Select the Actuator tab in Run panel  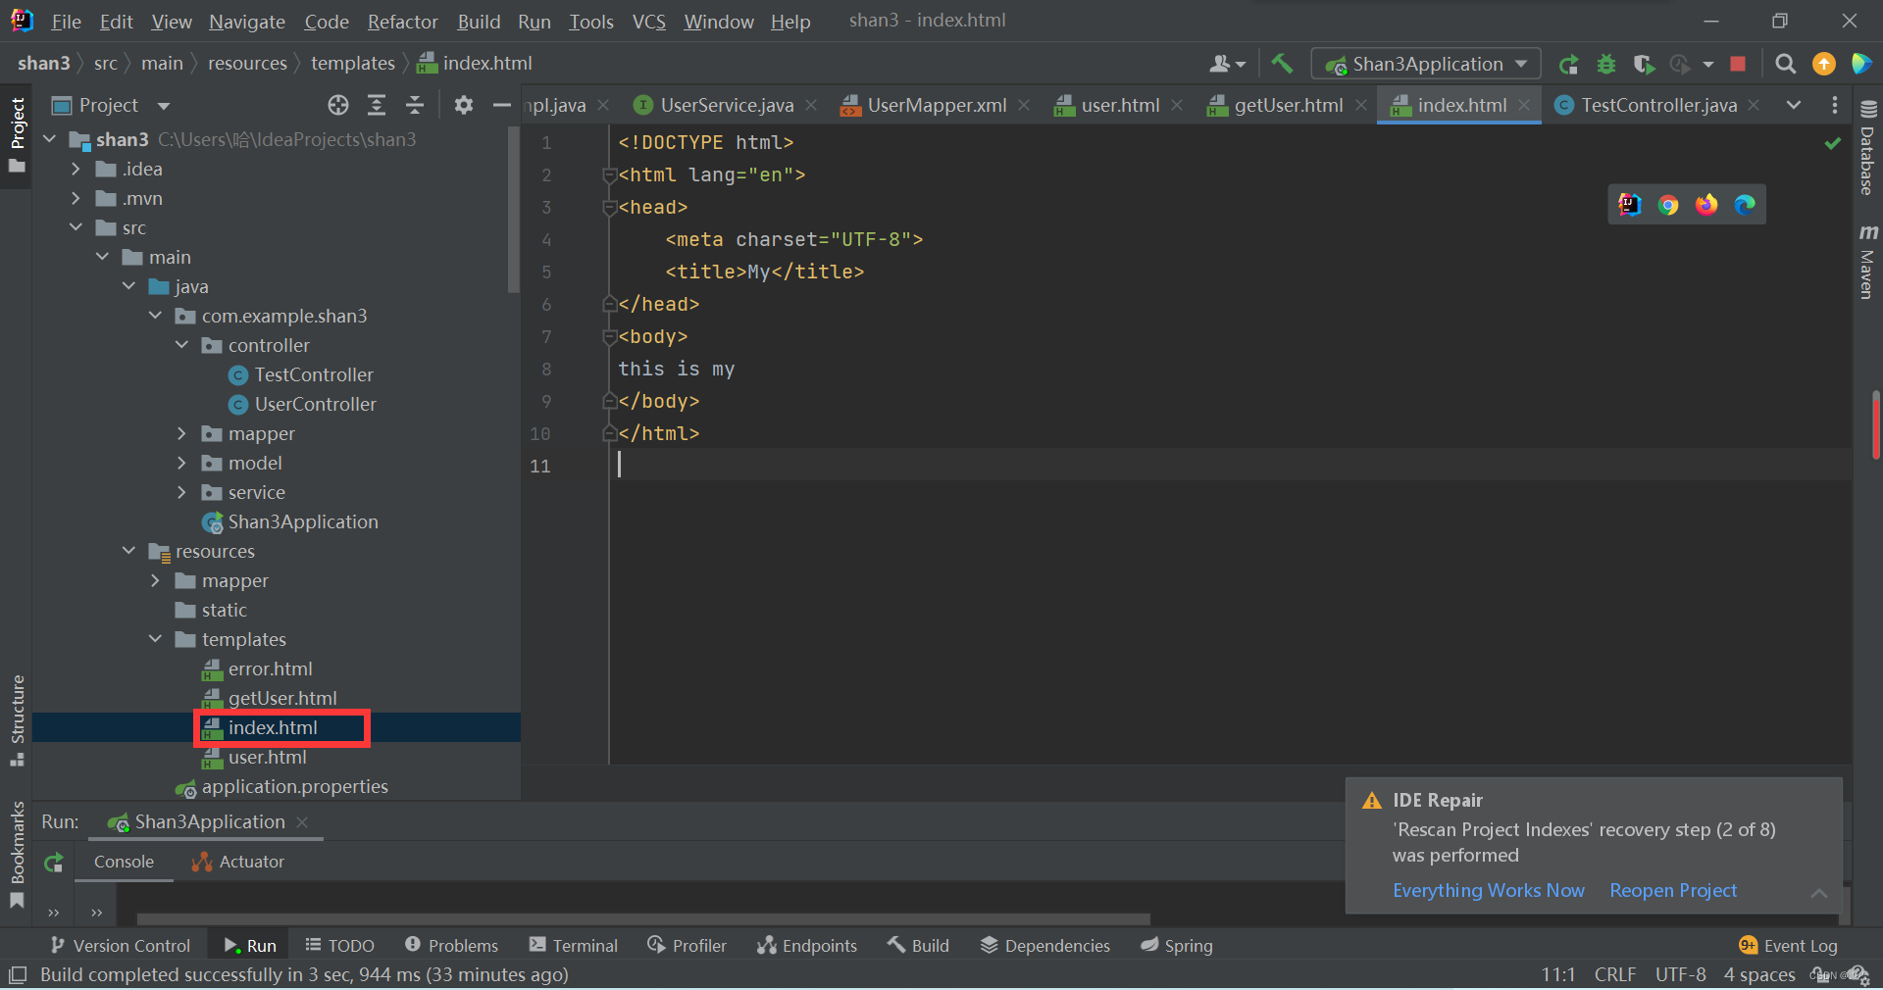tap(238, 862)
